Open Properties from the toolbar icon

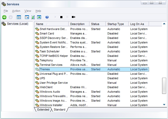tap(27, 17)
